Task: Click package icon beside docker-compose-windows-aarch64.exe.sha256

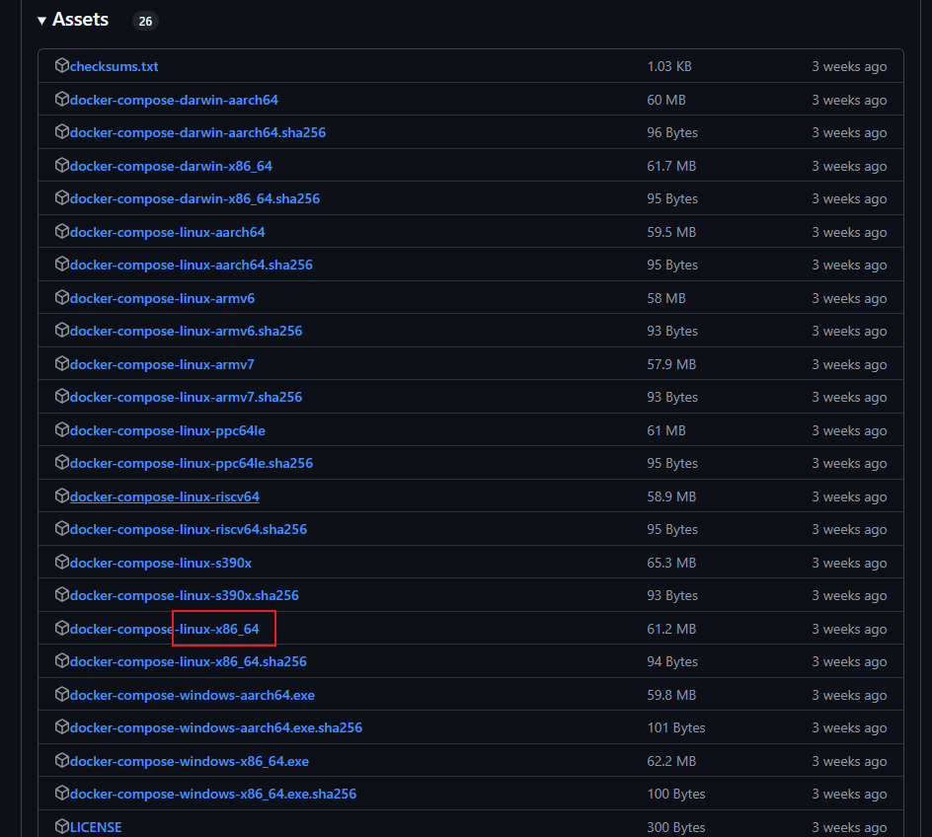Action: coord(62,726)
